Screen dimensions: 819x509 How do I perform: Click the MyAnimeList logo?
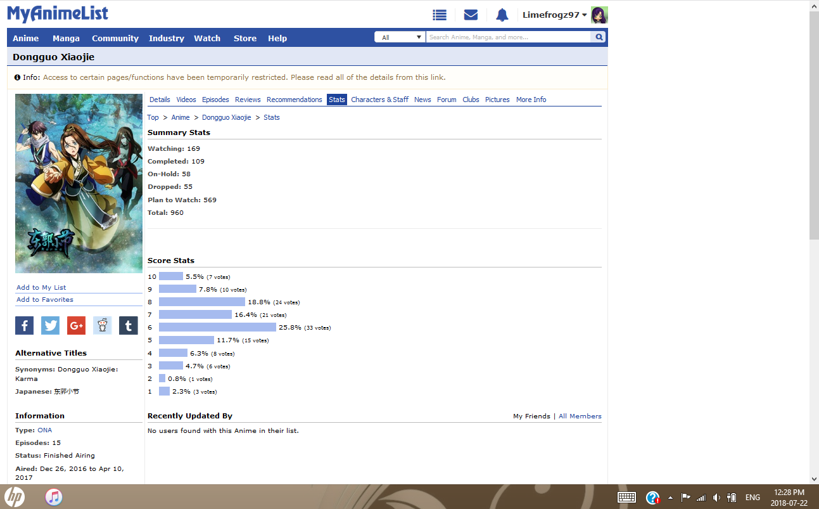(58, 14)
